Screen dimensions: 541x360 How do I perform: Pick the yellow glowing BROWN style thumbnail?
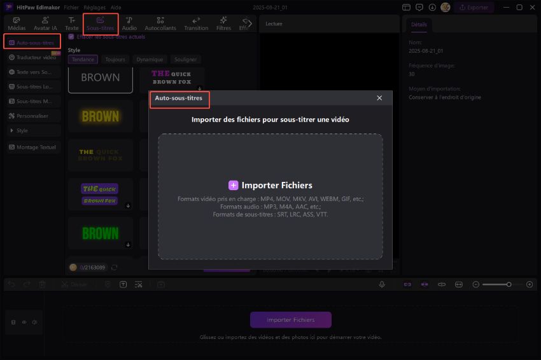pos(101,116)
